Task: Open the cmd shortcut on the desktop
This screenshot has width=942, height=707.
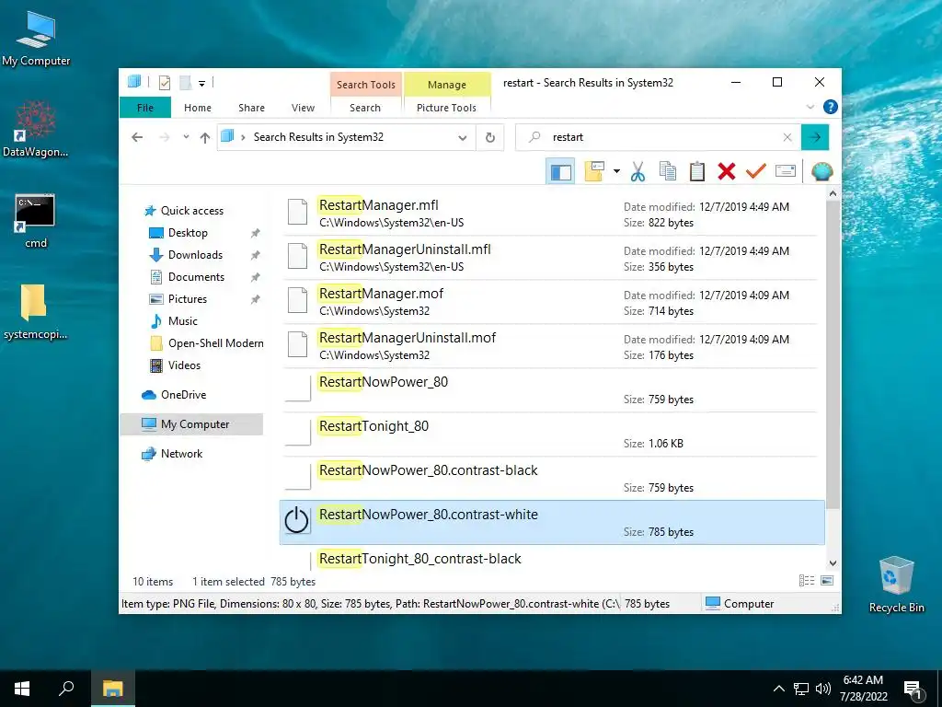Action: click(36, 221)
